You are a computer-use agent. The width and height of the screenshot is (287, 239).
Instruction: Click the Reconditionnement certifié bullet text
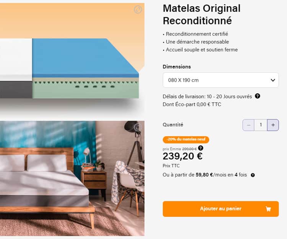click(197, 34)
